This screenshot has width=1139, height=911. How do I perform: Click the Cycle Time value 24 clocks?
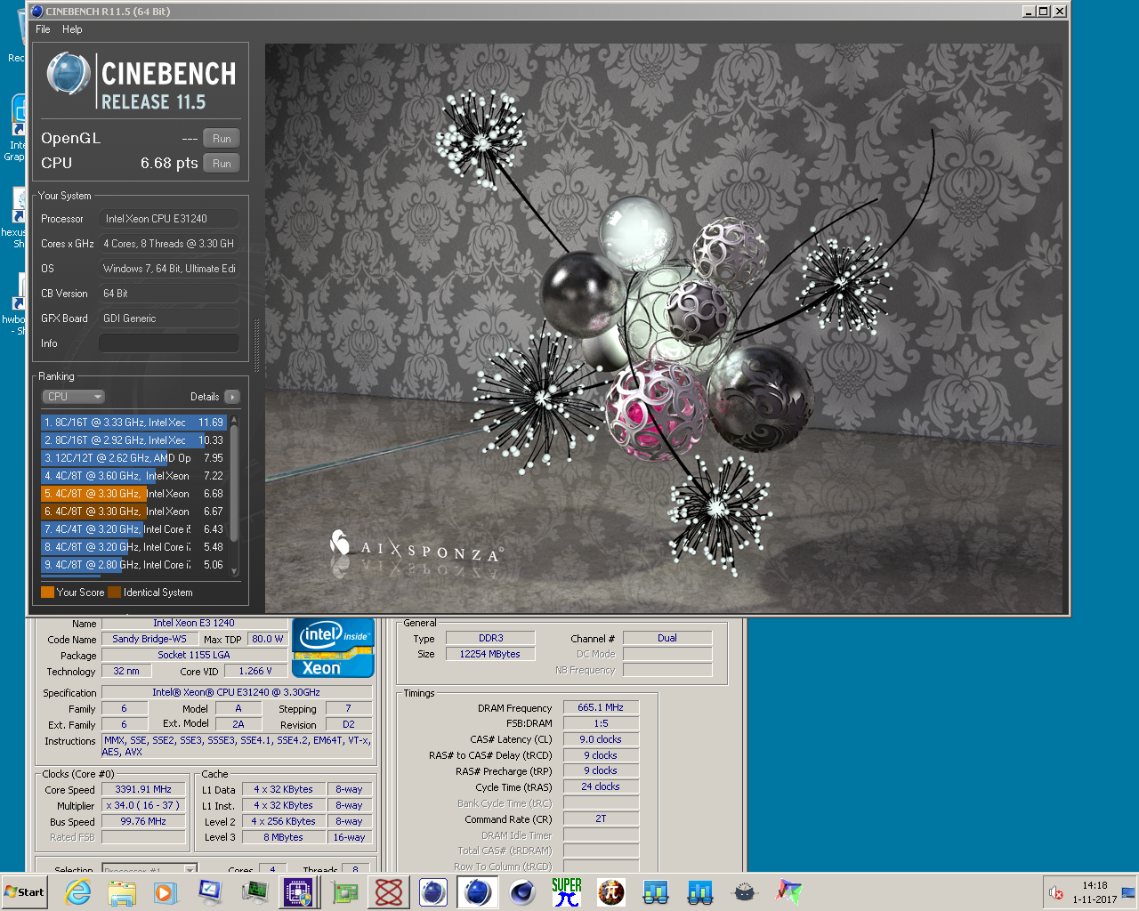[601, 787]
